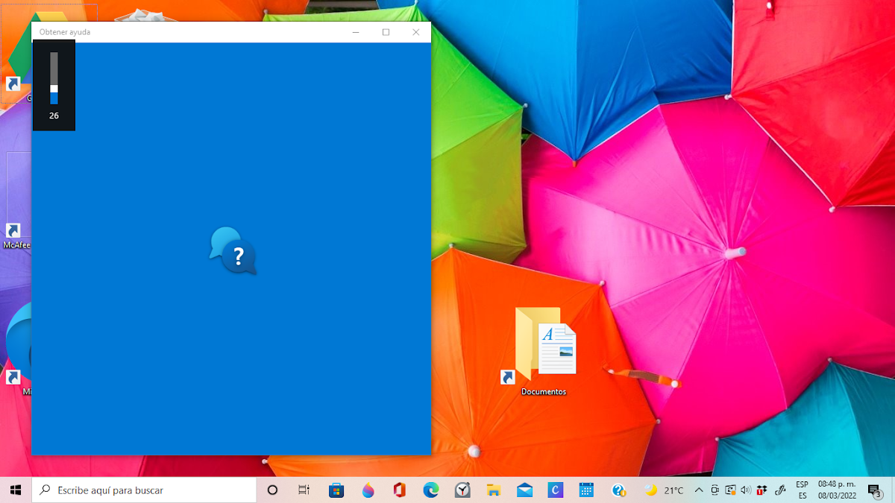
Task: Launch Microsoft Store from the taskbar
Action: [336, 490]
